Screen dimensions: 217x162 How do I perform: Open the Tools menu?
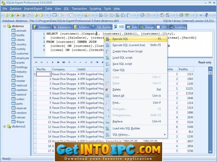click(107, 9)
